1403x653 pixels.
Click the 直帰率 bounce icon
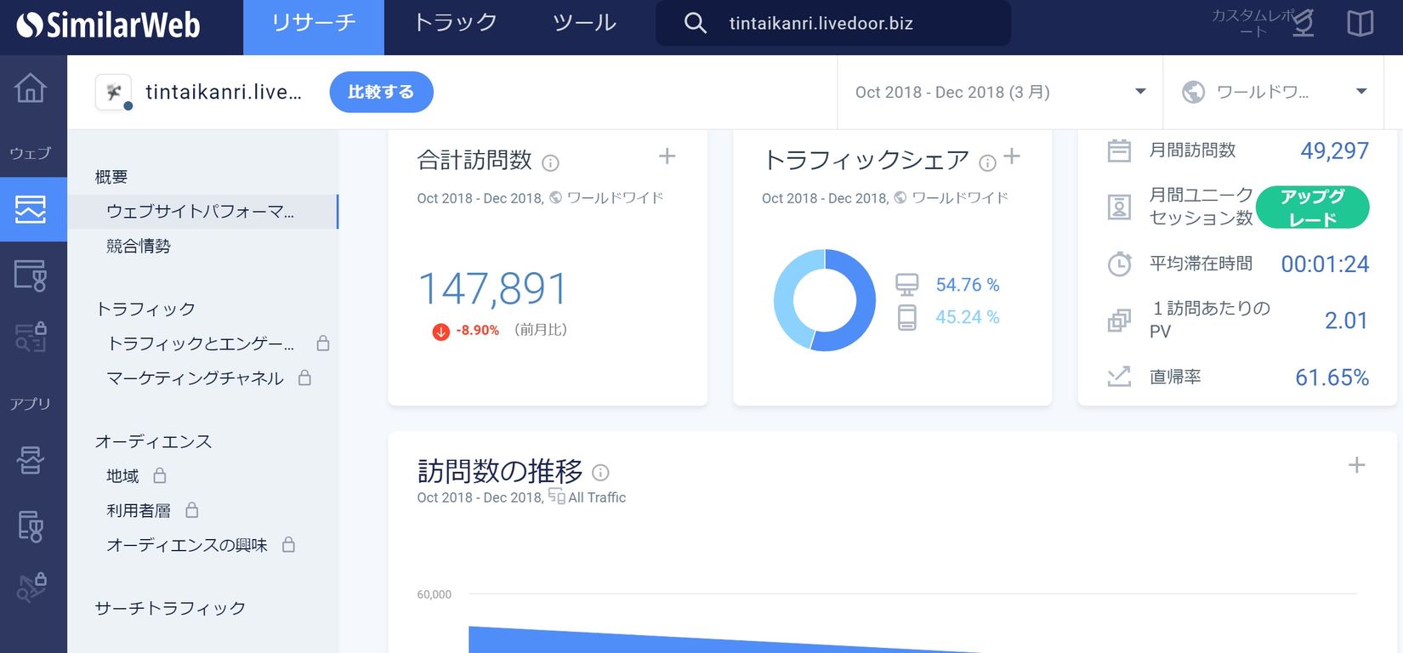(1119, 377)
